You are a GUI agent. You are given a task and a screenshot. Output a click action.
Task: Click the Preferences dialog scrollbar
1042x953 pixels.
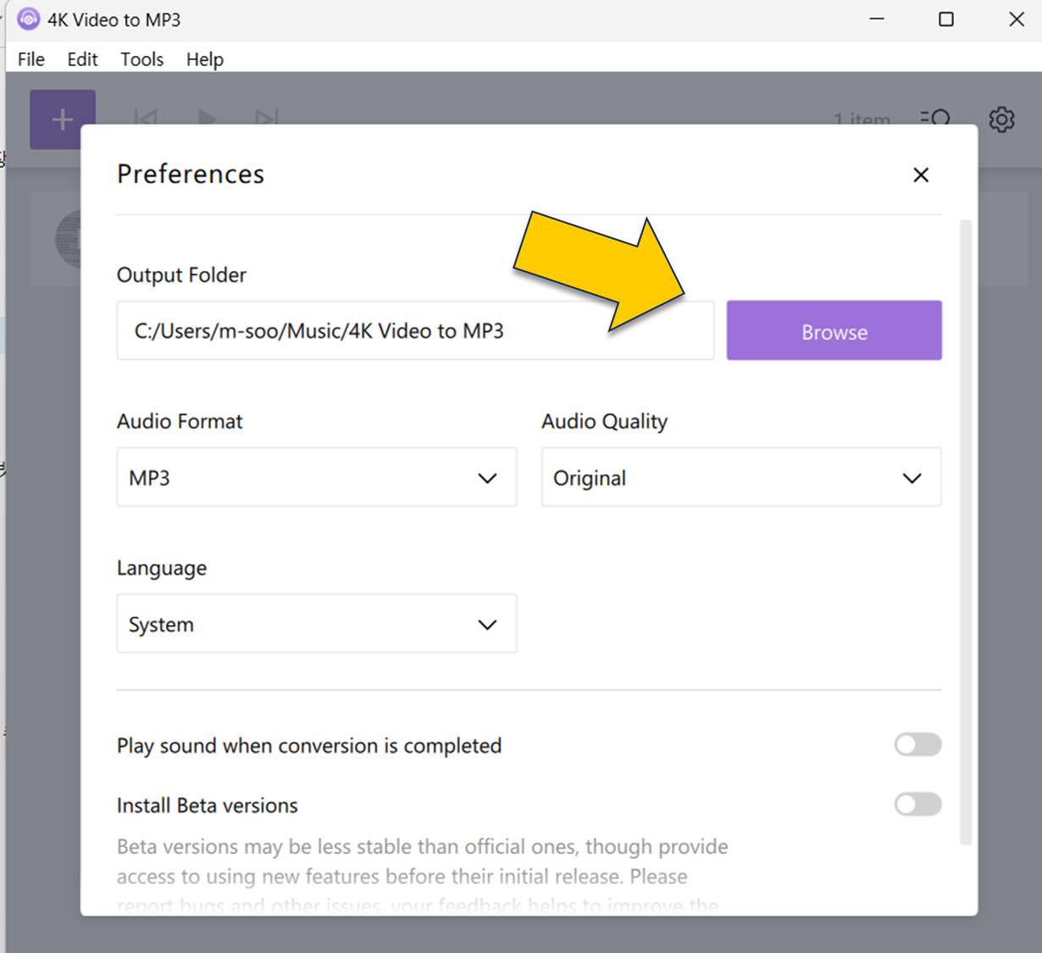pyautogui.click(x=966, y=532)
